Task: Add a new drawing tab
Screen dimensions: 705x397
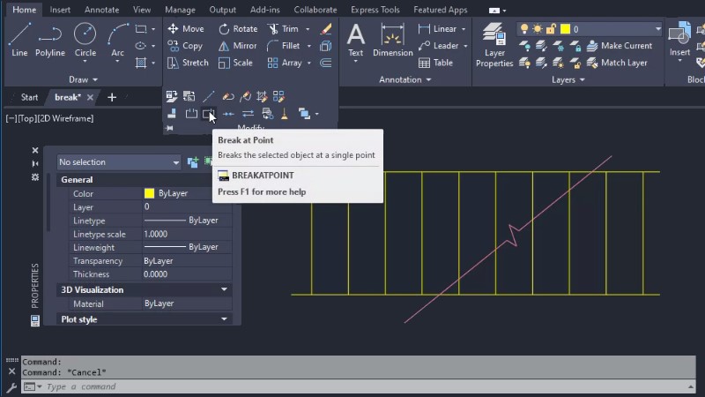Action: (112, 97)
